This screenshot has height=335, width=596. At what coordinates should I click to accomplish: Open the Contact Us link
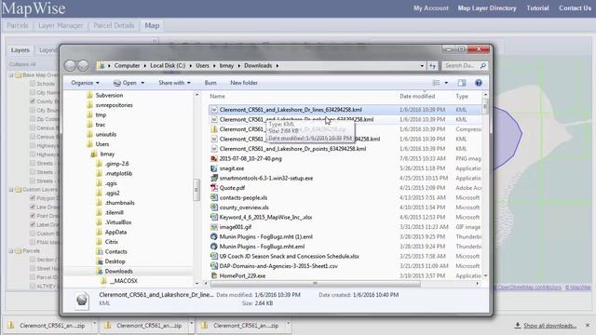[575, 8]
